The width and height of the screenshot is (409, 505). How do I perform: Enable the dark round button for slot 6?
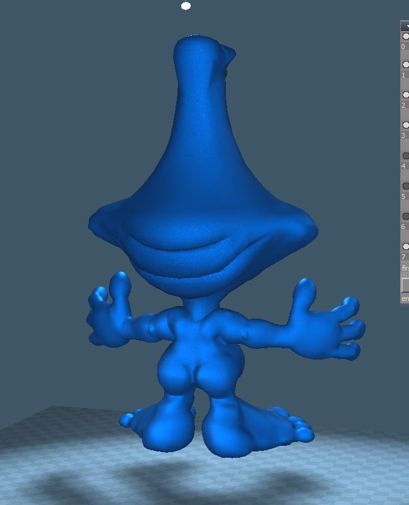(x=406, y=216)
